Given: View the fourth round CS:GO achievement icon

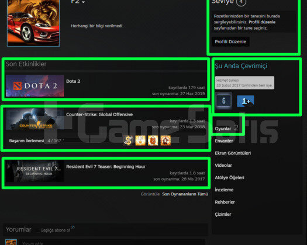Looking at the screenshot, I should tap(165, 141).
